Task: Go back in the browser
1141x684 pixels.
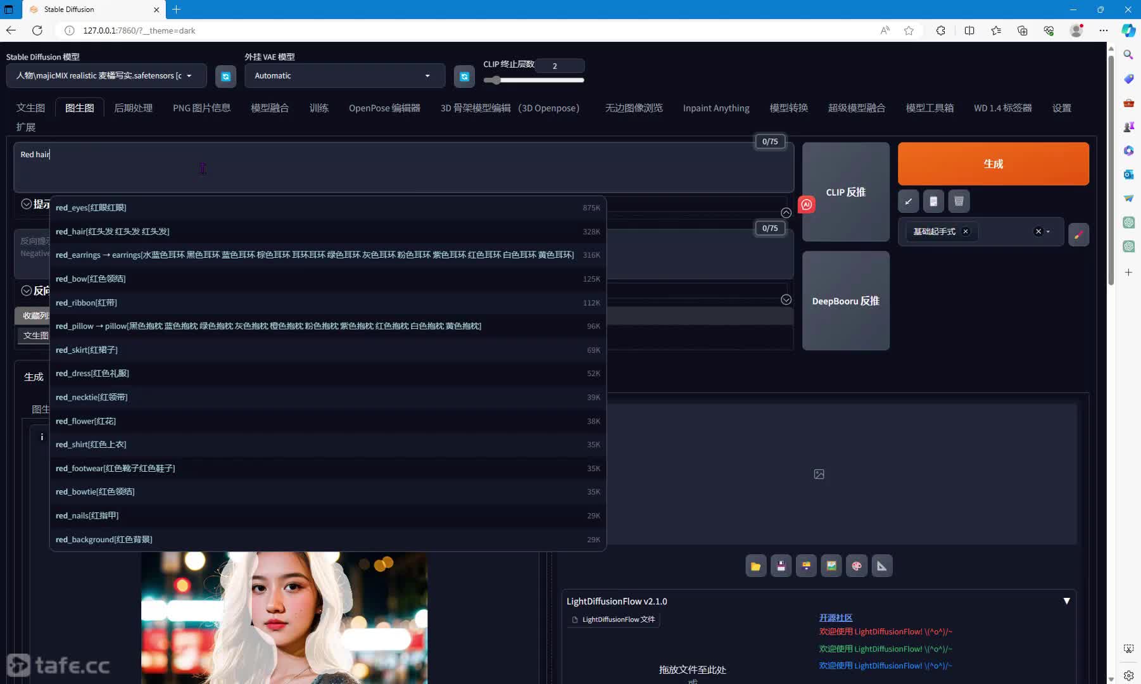Action: point(11,30)
